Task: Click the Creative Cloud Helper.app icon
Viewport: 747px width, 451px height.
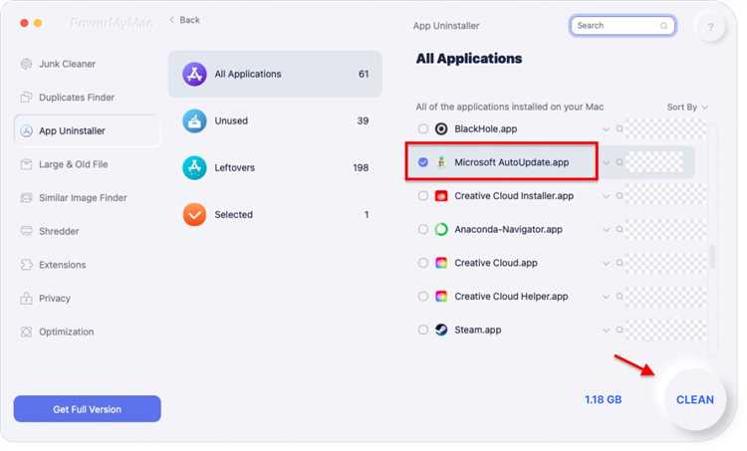Action: [441, 297]
